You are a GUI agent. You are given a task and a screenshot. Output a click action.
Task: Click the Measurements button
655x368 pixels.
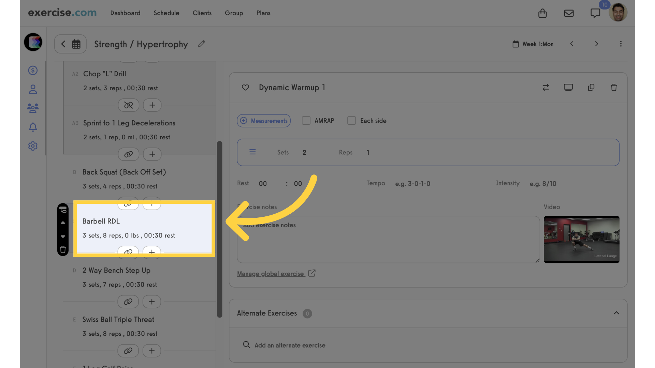pyautogui.click(x=264, y=121)
